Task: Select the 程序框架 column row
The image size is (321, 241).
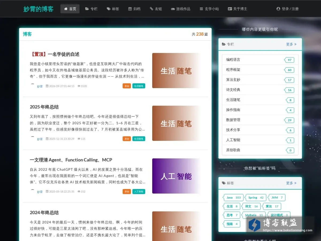Action: pyautogui.click(x=260, y=70)
